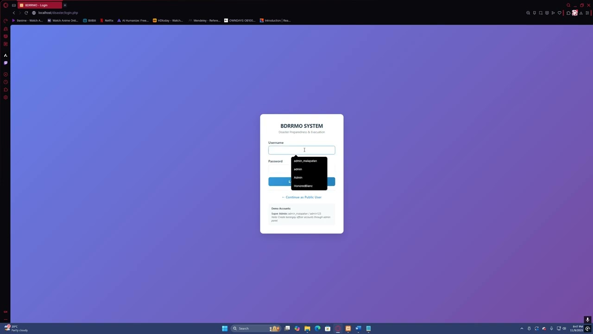Screen dimensions: 593x334
Task: Open XAMPP from the taskbar
Action: click(348, 328)
